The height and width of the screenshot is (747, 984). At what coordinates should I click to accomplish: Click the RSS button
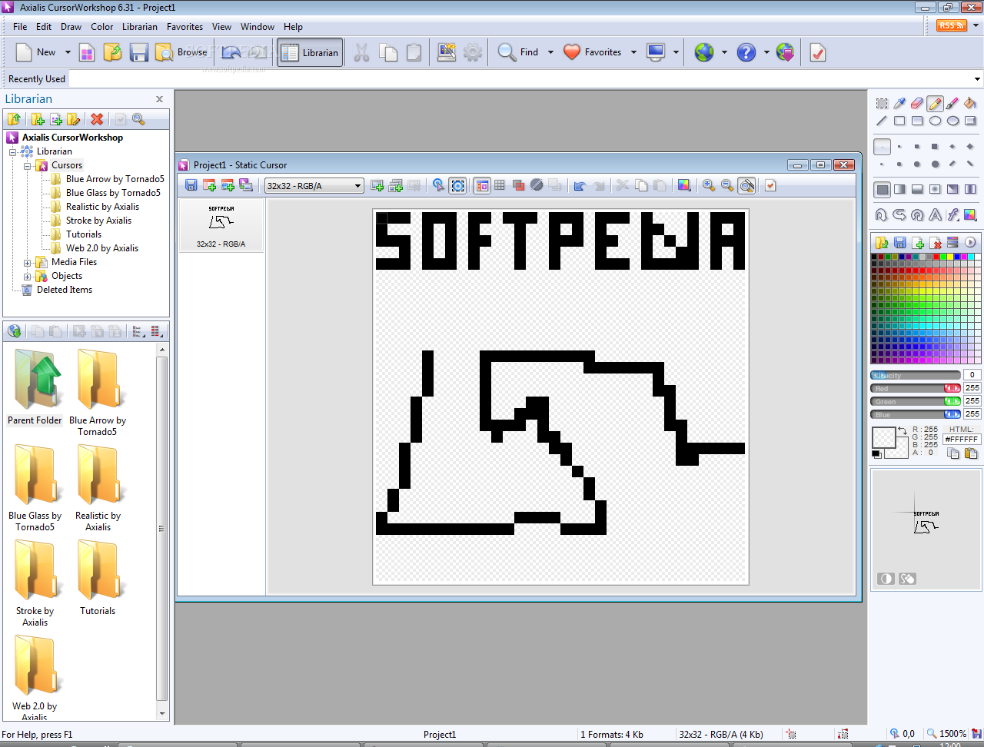pyautogui.click(x=951, y=25)
